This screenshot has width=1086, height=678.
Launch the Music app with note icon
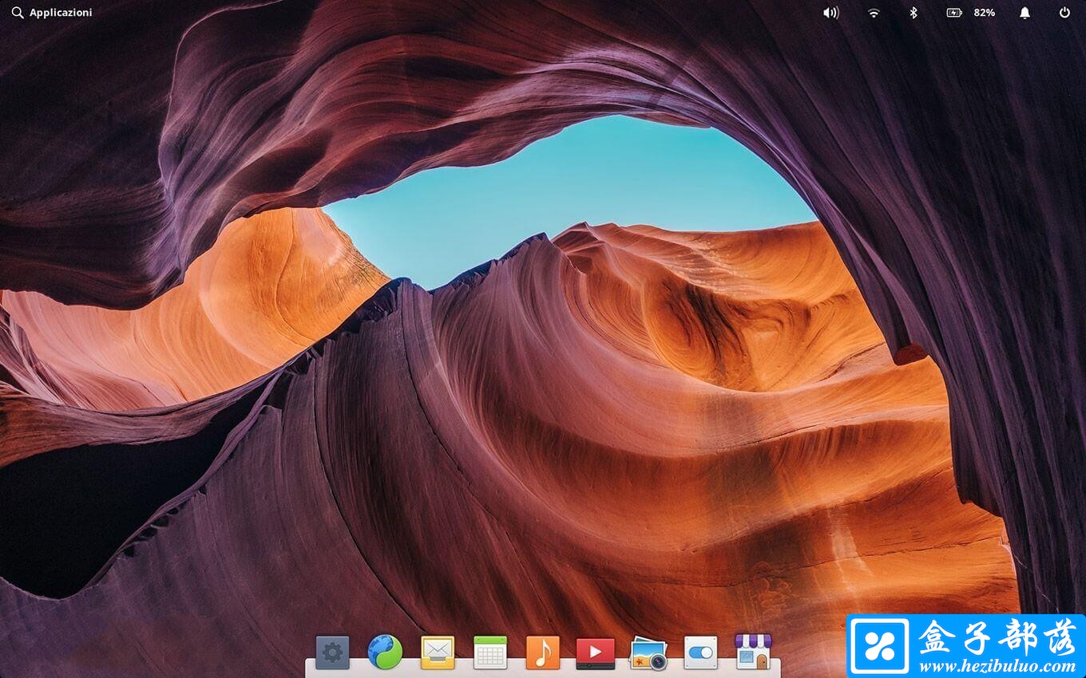(543, 652)
